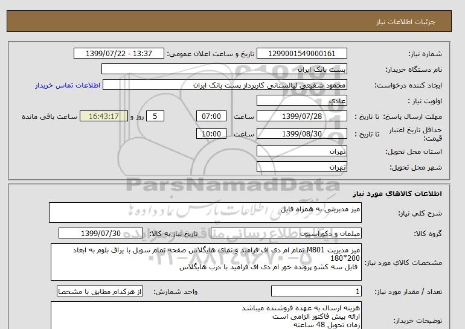This screenshot has width=465, height=329.
Task: Click the buyer name field پست بانک ایران
Action: click(x=224, y=69)
